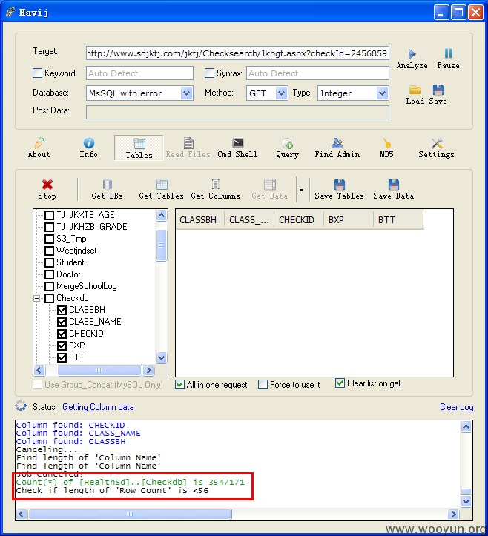
Task: Click table tree scroll left arrow
Action: [39, 370]
